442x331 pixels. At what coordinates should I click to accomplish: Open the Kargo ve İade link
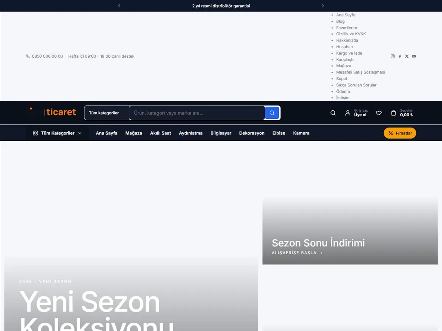point(349,53)
